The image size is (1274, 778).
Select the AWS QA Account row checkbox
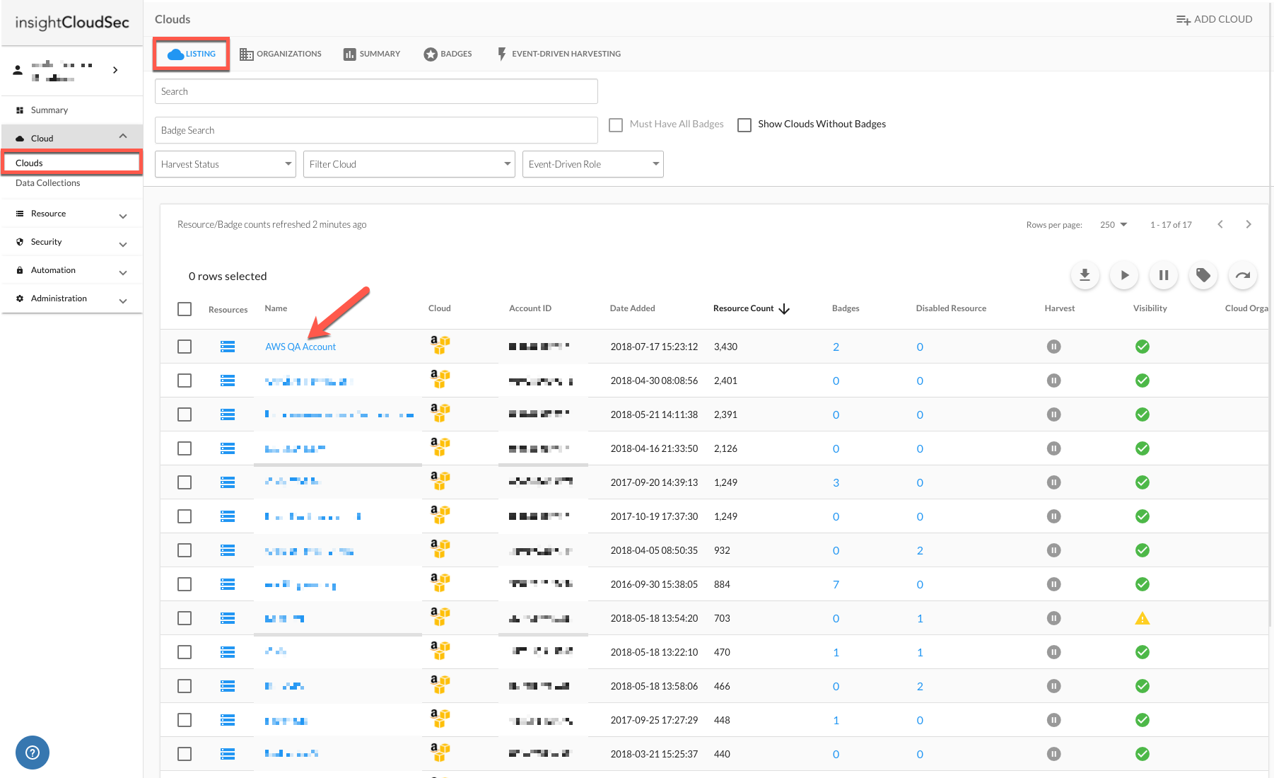pos(185,347)
